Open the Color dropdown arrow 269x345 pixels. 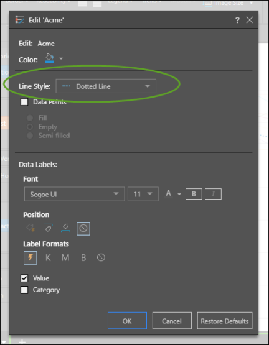click(x=61, y=59)
